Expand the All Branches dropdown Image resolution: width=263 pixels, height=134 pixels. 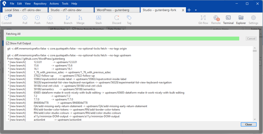pyautogui.click(x=59, y=29)
